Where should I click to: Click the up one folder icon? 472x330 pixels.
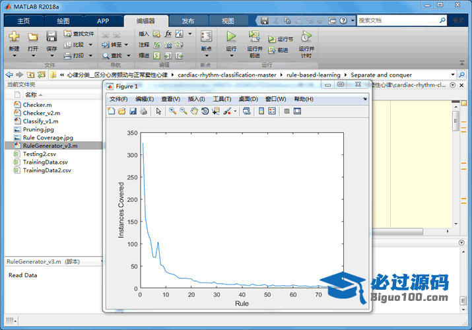pos(30,75)
